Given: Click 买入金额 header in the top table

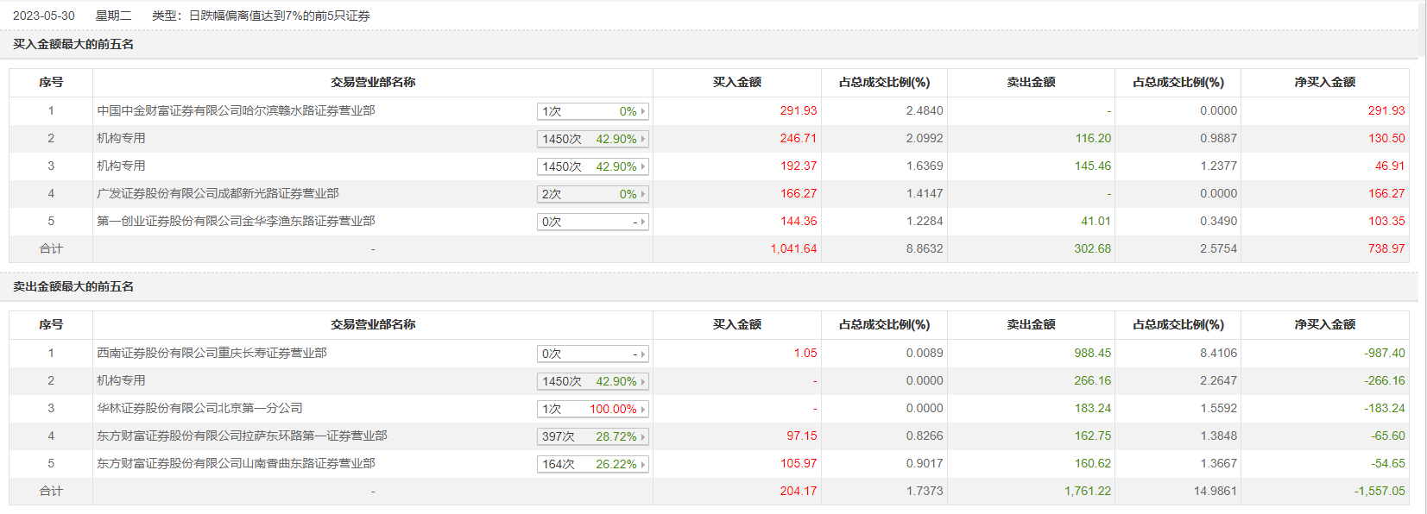Looking at the screenshot, I should click(x=736, y=82).
